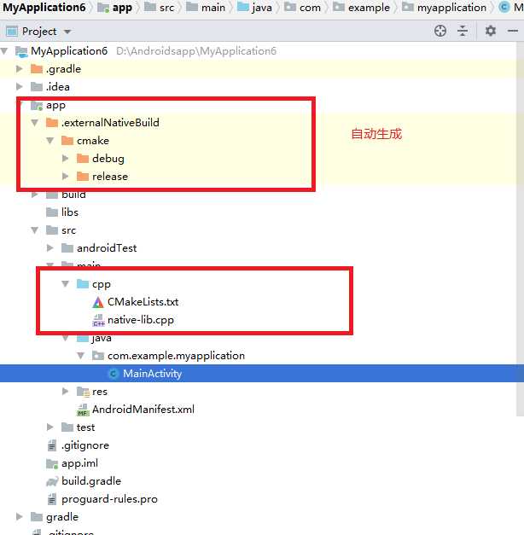The height and width of the screenshot is (535, 524).
Task: Click MyApplication6 breadcrumb
Action: pos(44,7)
